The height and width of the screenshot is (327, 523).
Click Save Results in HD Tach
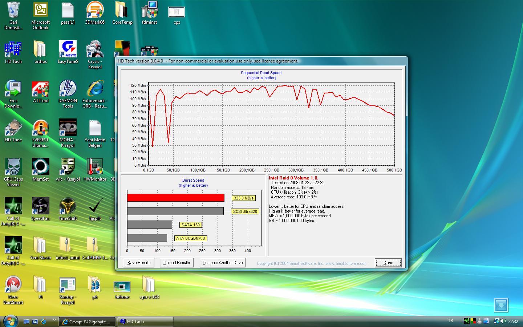pyautogui.click(x=139, y=263)
